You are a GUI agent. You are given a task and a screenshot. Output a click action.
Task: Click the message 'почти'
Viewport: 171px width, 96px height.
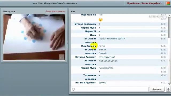[102, 46]
